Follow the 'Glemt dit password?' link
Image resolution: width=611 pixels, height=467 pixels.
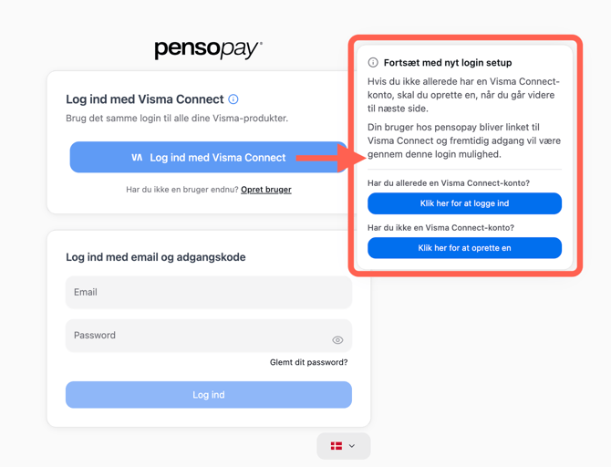click(308, 362)
